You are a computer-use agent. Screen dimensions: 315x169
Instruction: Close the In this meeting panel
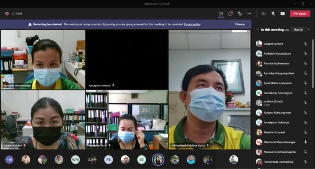click(x=308, y=30)
